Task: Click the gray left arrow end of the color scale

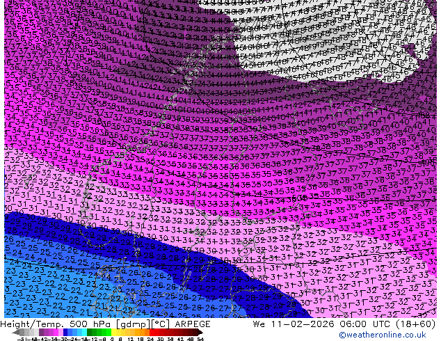Action: click(x=16, y=333)
